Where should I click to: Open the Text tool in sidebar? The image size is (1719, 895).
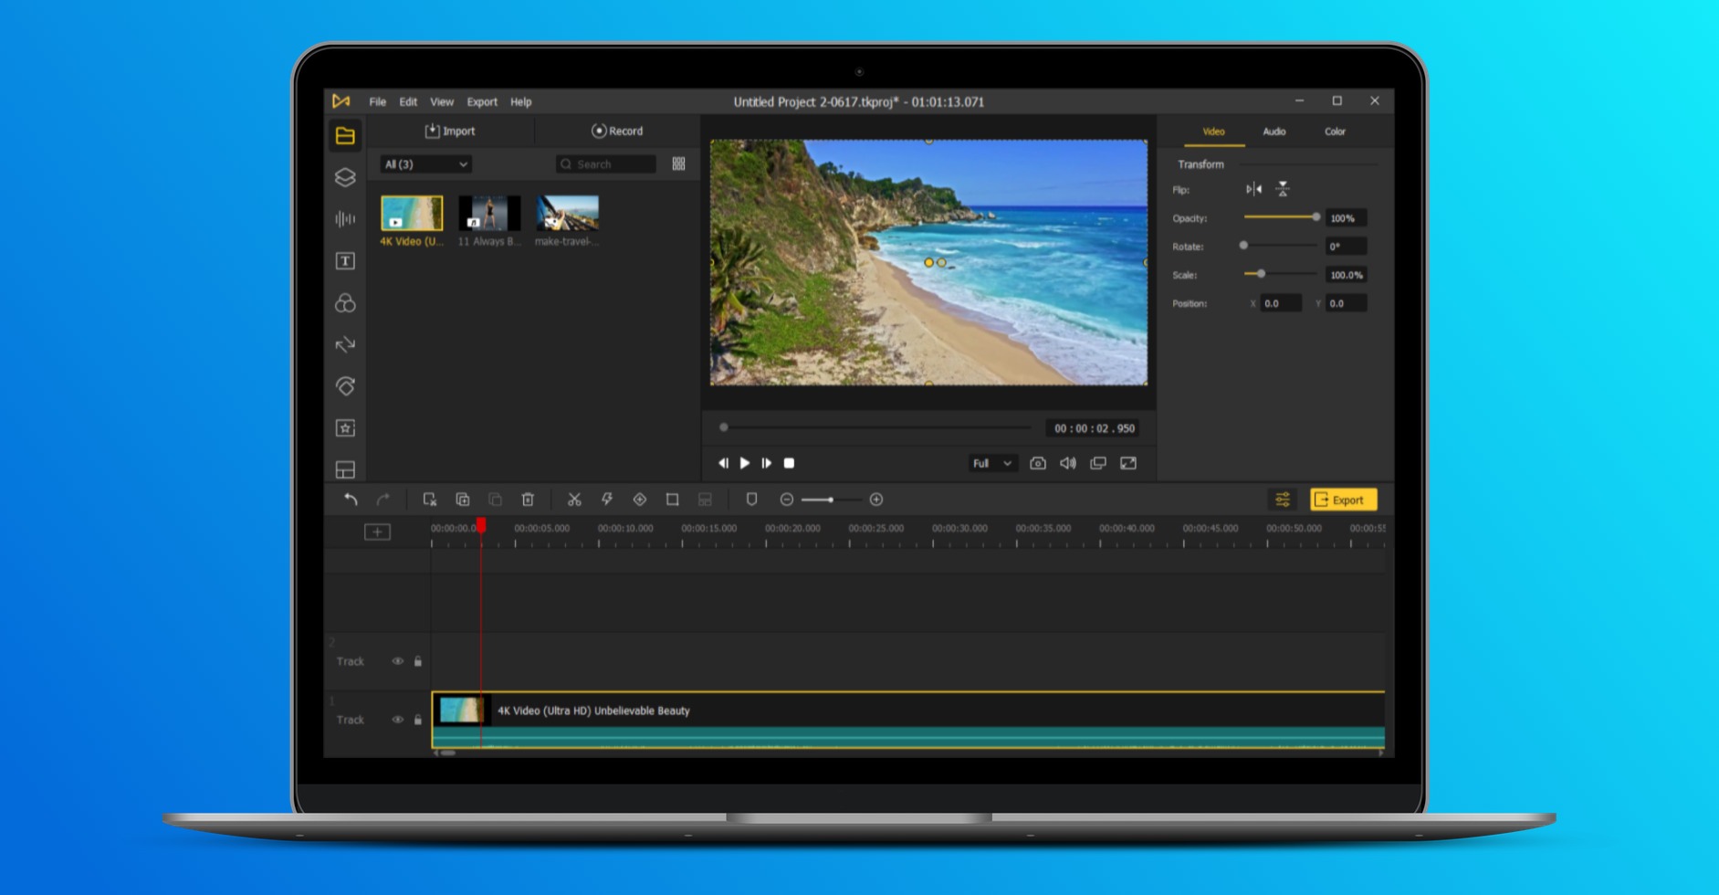[x=345, y=261]
